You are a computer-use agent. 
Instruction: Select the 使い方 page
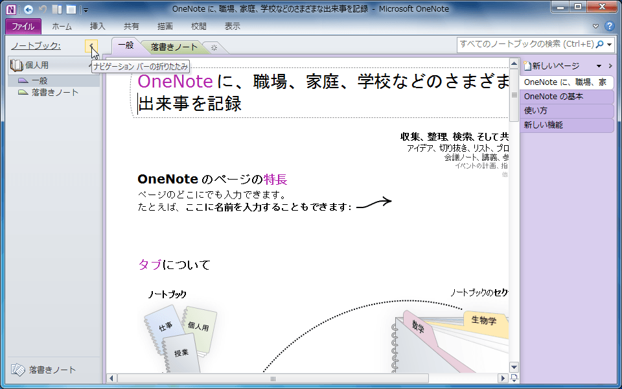[x=566, y=111]
